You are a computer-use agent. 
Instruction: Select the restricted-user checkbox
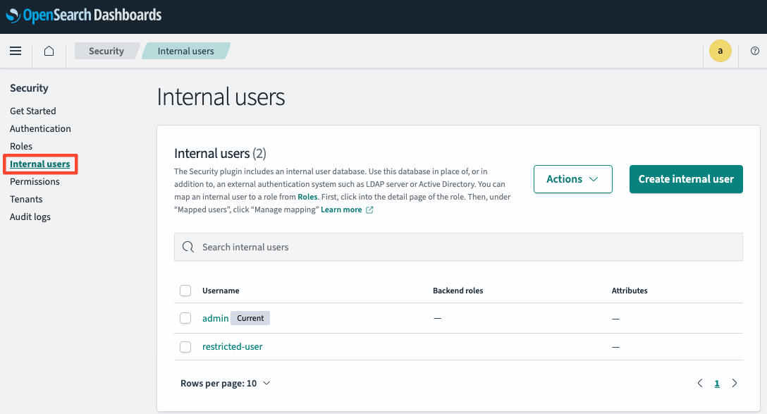(x=185, y=347)
